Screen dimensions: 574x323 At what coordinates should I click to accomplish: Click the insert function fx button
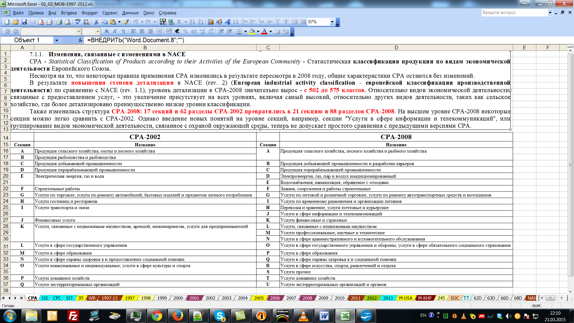click(80, 40)
